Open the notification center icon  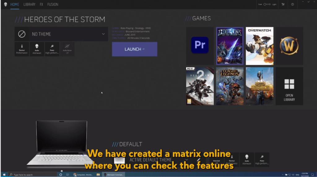[x=312, y=175]
